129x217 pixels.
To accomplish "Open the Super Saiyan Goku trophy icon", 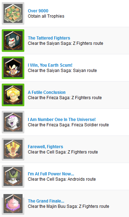I will coord(13,95).
